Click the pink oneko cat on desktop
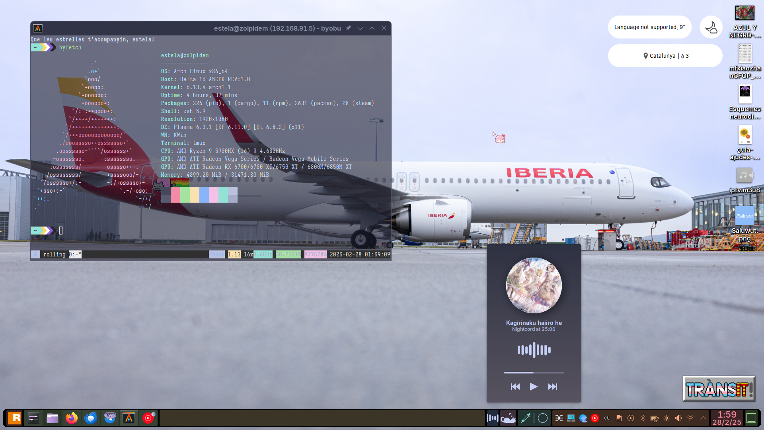 (x=500, y=138)
